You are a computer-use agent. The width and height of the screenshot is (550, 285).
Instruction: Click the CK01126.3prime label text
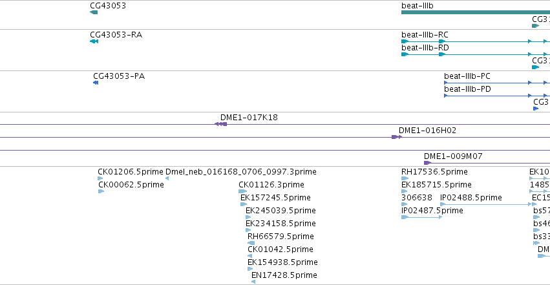(x=271, y=185)
